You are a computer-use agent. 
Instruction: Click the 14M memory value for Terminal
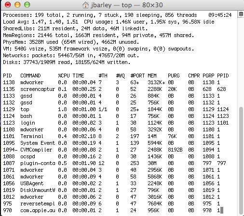(x=152, y=136)
